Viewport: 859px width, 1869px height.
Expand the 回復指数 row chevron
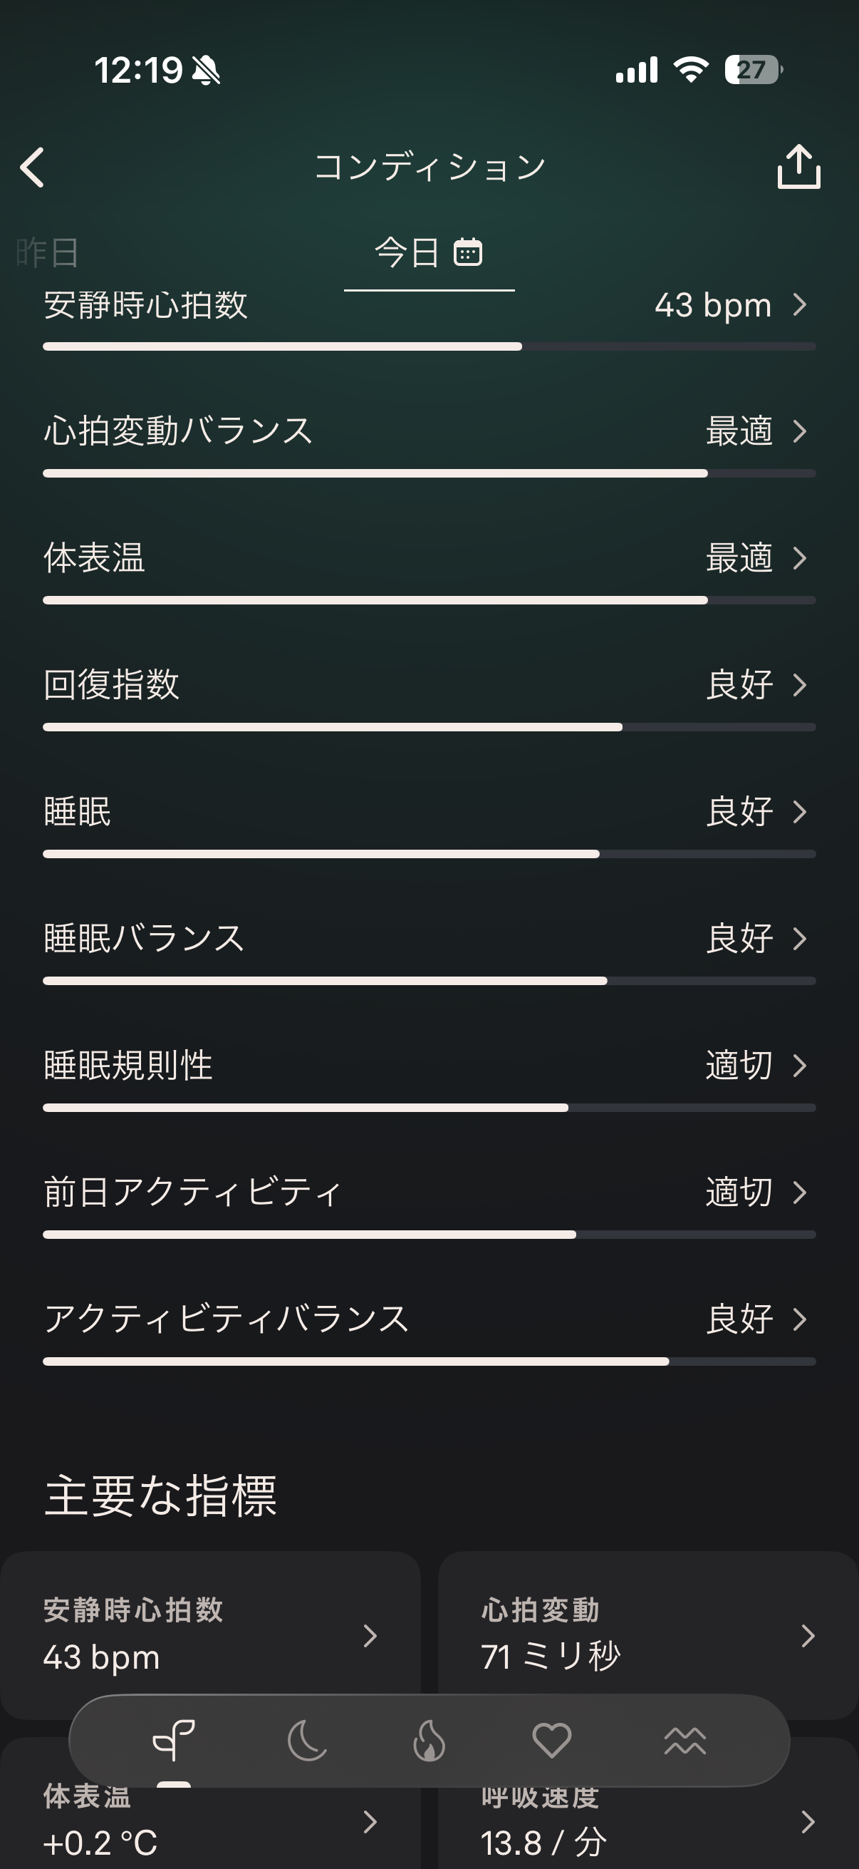800,685
